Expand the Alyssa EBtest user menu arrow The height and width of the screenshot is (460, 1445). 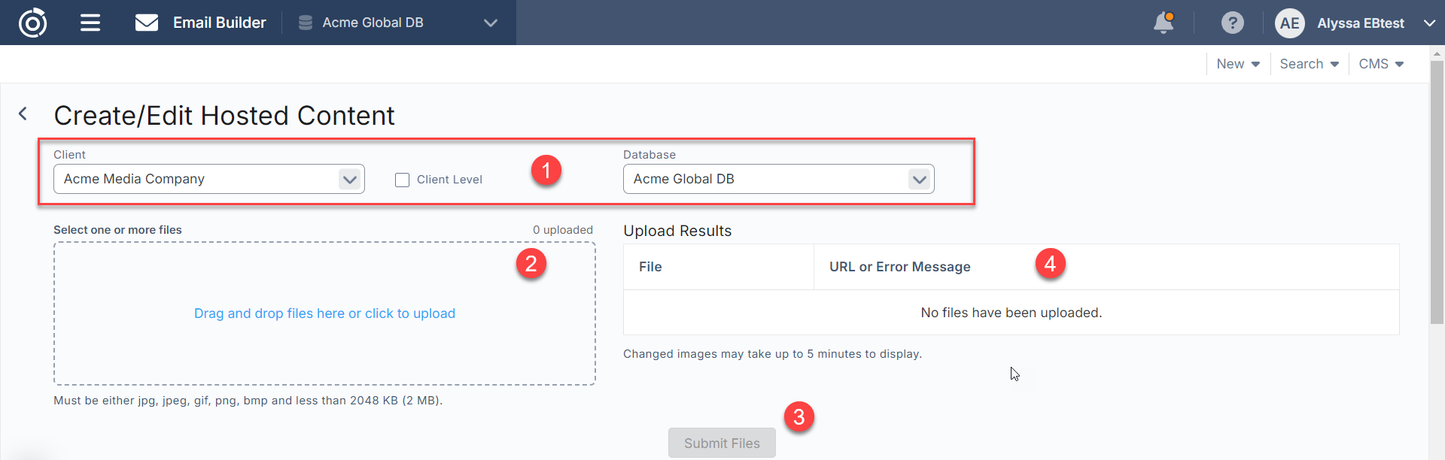click(1429, 23)
